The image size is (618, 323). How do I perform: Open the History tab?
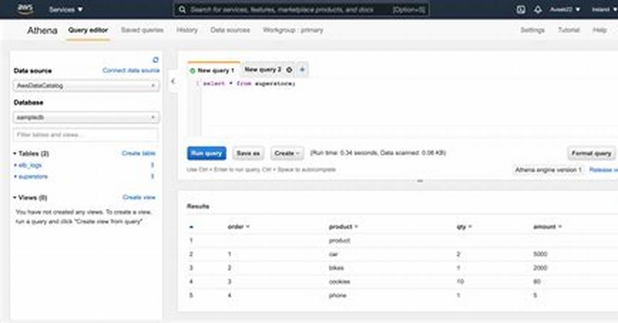(x=187, y=30)
